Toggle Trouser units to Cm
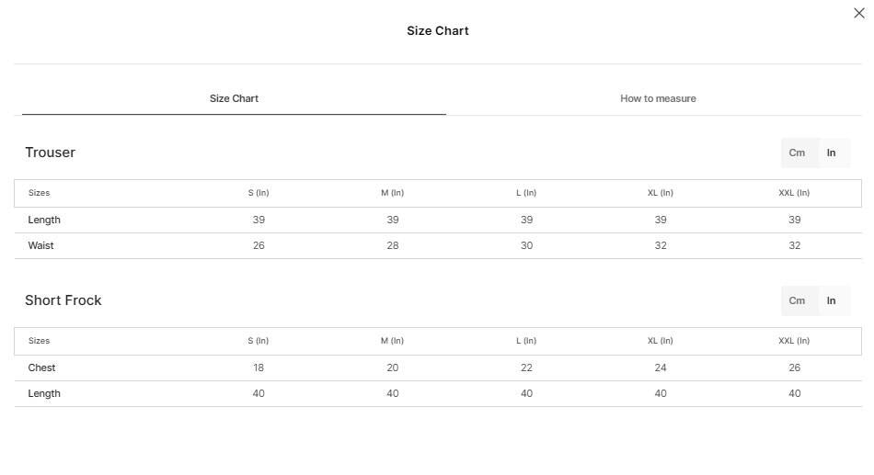Viewport: 874px width, 475px height. coord(797,153)
